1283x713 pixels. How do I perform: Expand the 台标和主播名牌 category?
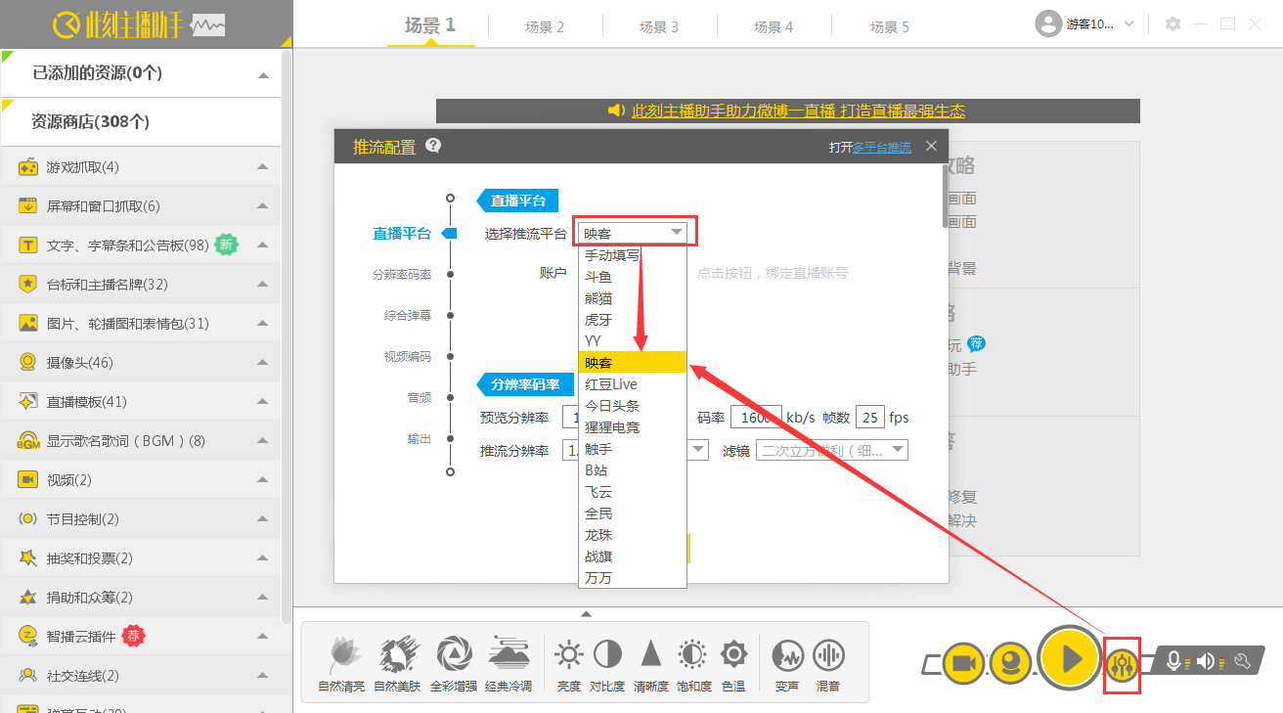click(x=263, y=285)
